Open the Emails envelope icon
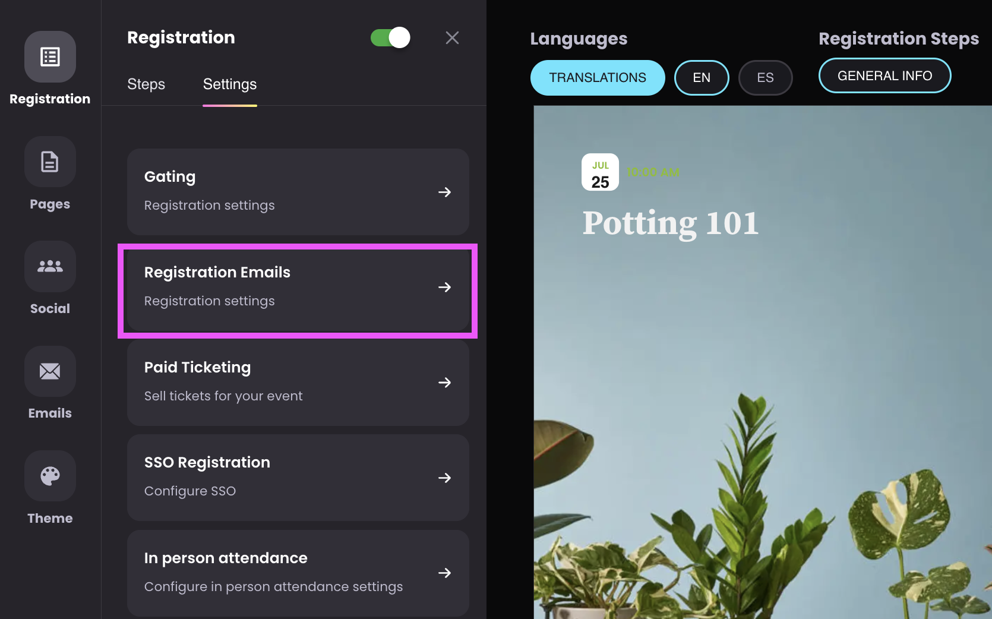The image size is (992, 619). click(50, 371)
